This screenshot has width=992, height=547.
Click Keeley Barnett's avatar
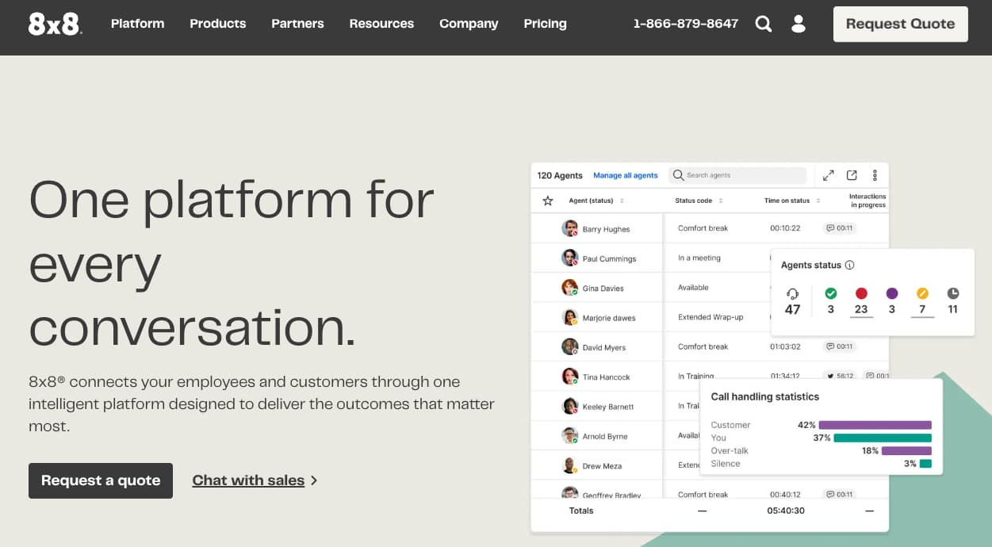(570, 406)
